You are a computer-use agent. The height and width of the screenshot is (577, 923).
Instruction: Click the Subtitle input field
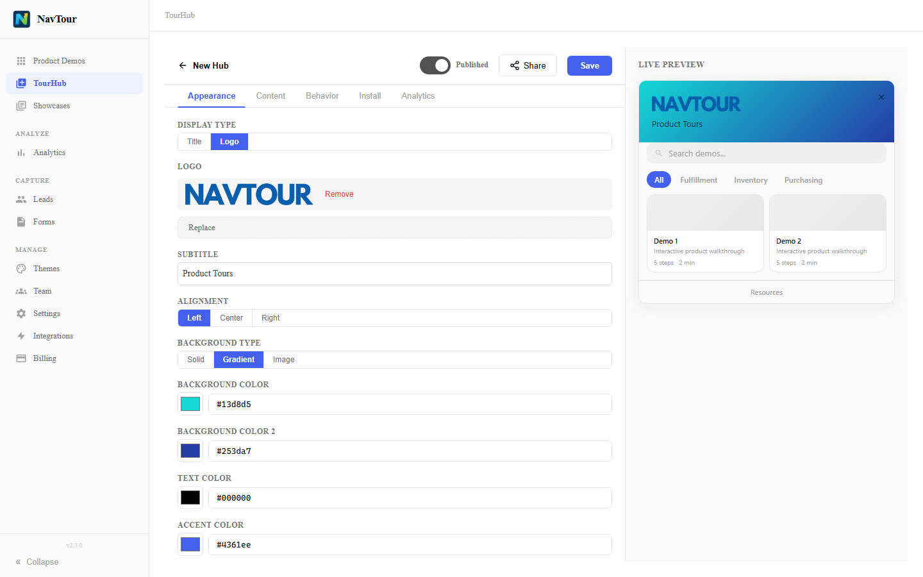tap(395, 274)
